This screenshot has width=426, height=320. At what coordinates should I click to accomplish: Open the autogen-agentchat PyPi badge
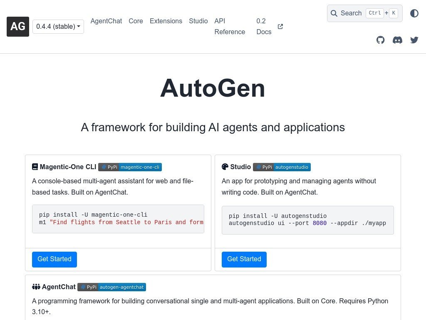[111, 287]
